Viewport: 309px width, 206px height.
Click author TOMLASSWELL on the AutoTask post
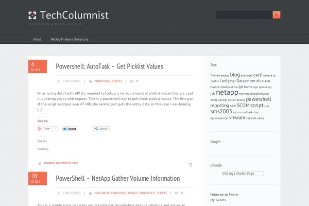point(72,81)
